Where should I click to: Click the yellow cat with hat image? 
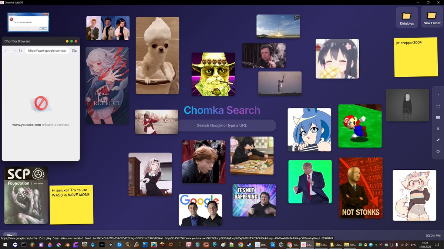(213, 74)
